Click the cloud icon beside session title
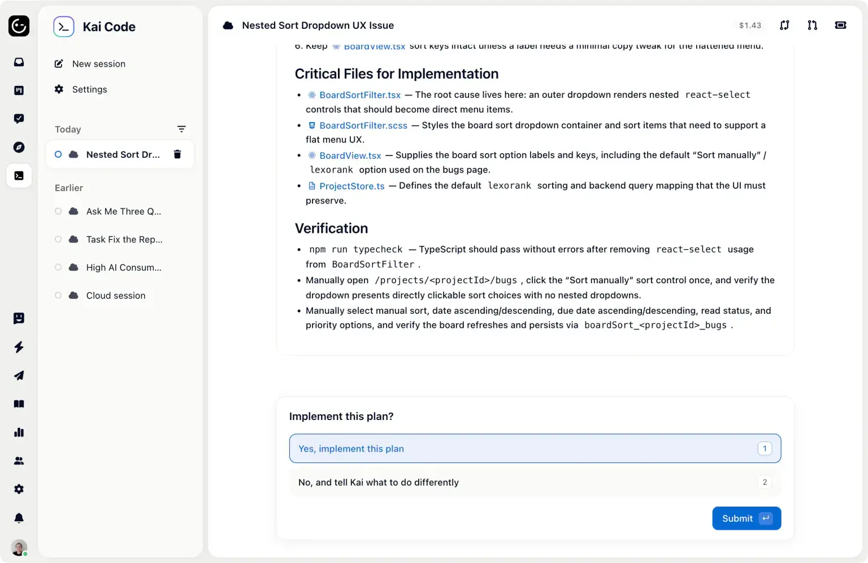This screenshot has height=563, width=868. coord(228,25)
